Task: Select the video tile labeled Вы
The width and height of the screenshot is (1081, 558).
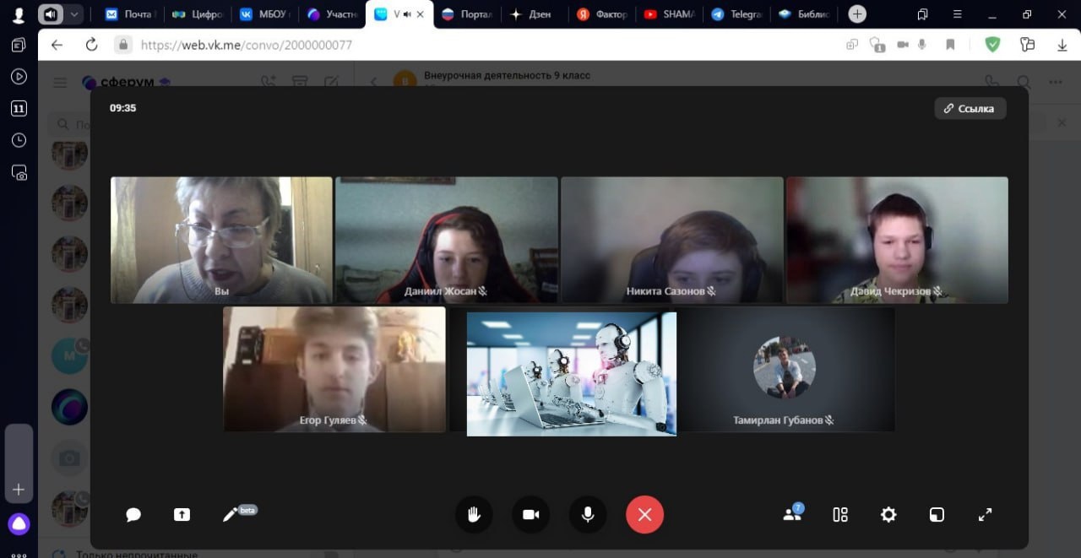Action: pyautogui.click(x=221, y=240)
